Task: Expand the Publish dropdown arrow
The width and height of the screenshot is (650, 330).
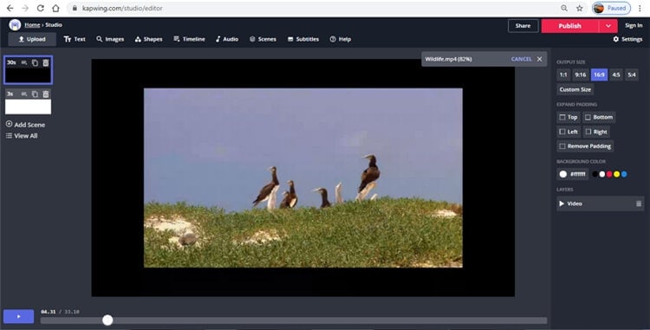Action: (608, 26)
